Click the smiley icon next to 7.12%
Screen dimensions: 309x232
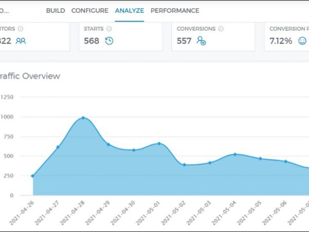click(x=302, y=41)
